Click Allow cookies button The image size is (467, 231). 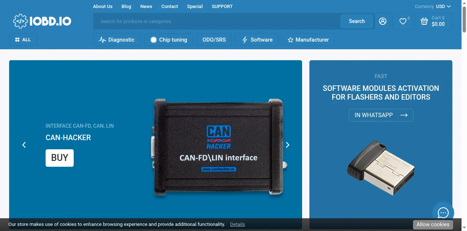(433, 224)
